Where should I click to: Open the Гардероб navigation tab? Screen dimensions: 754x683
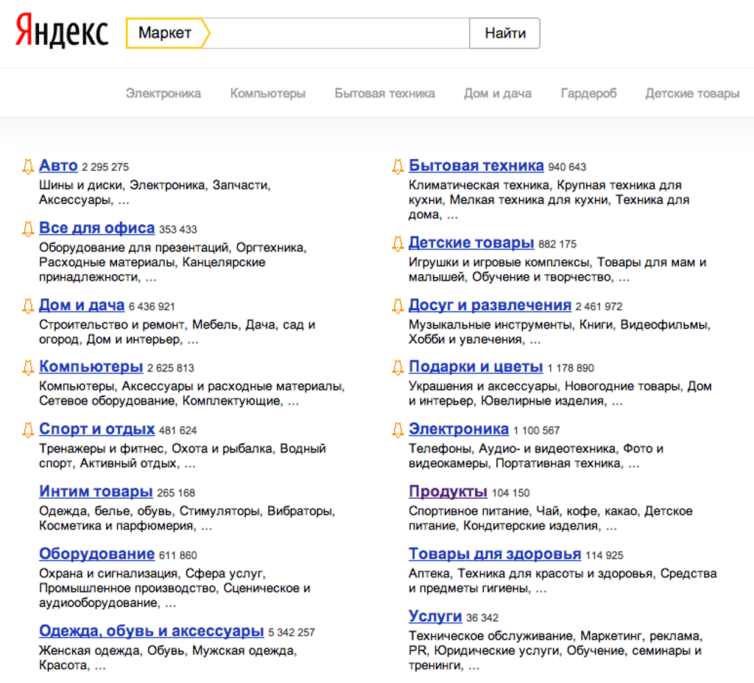pos(588,94)
